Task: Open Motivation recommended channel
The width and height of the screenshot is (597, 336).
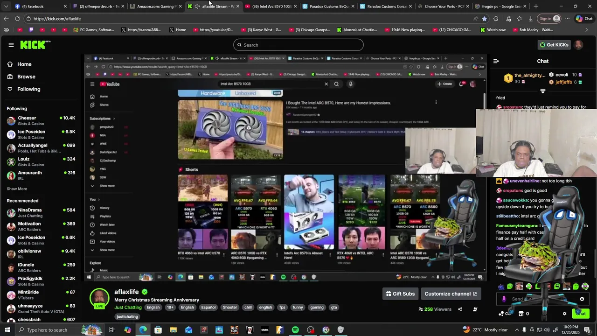Action: [x=41, y=226]
